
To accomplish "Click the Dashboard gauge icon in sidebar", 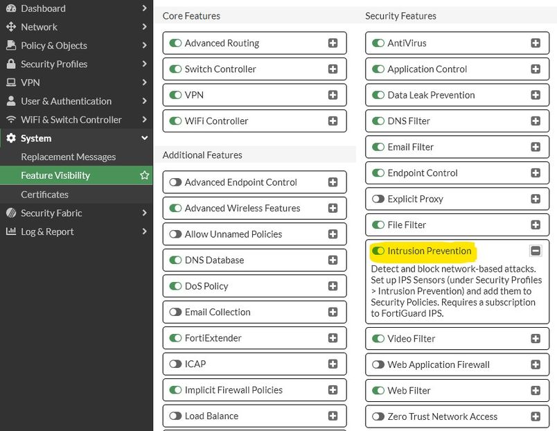I will [x=10, y=8].
